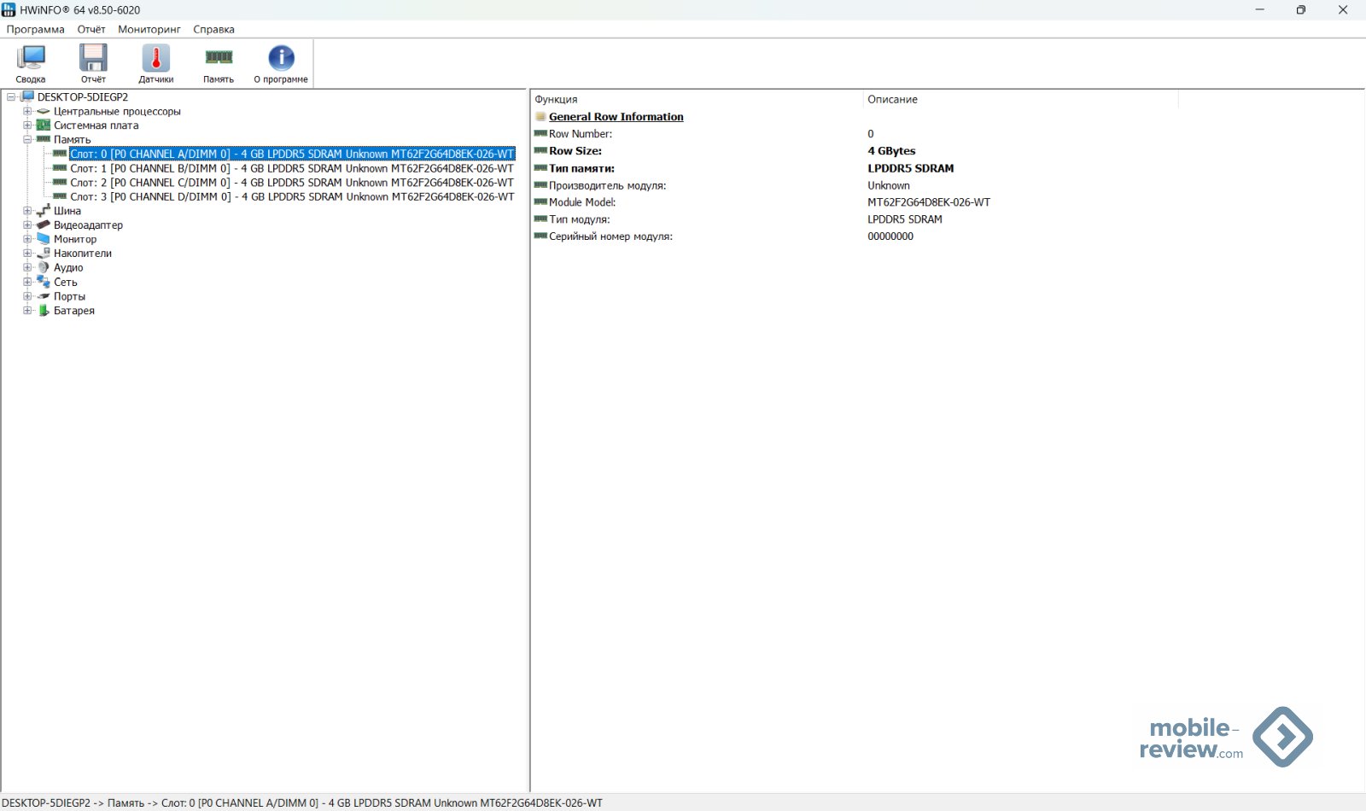Click the Слот: 0 memory module icon

[x=60, y=154]
